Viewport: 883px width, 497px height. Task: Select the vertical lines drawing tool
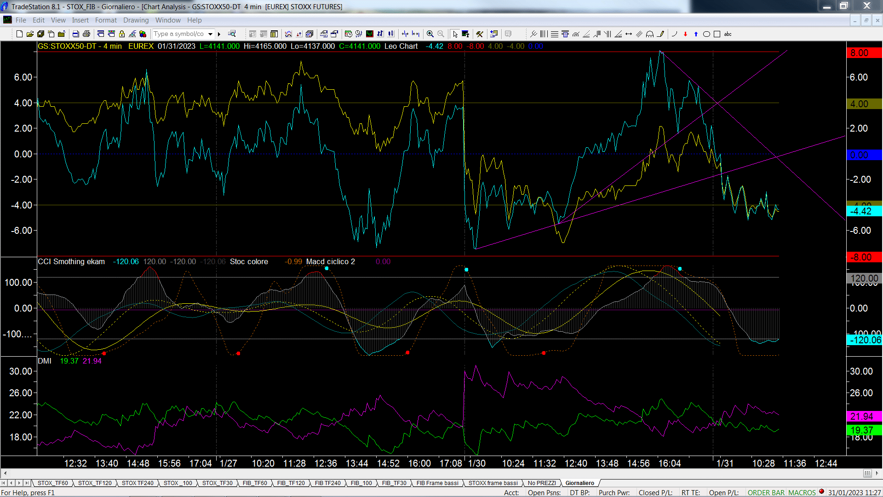tap(544, 34)
